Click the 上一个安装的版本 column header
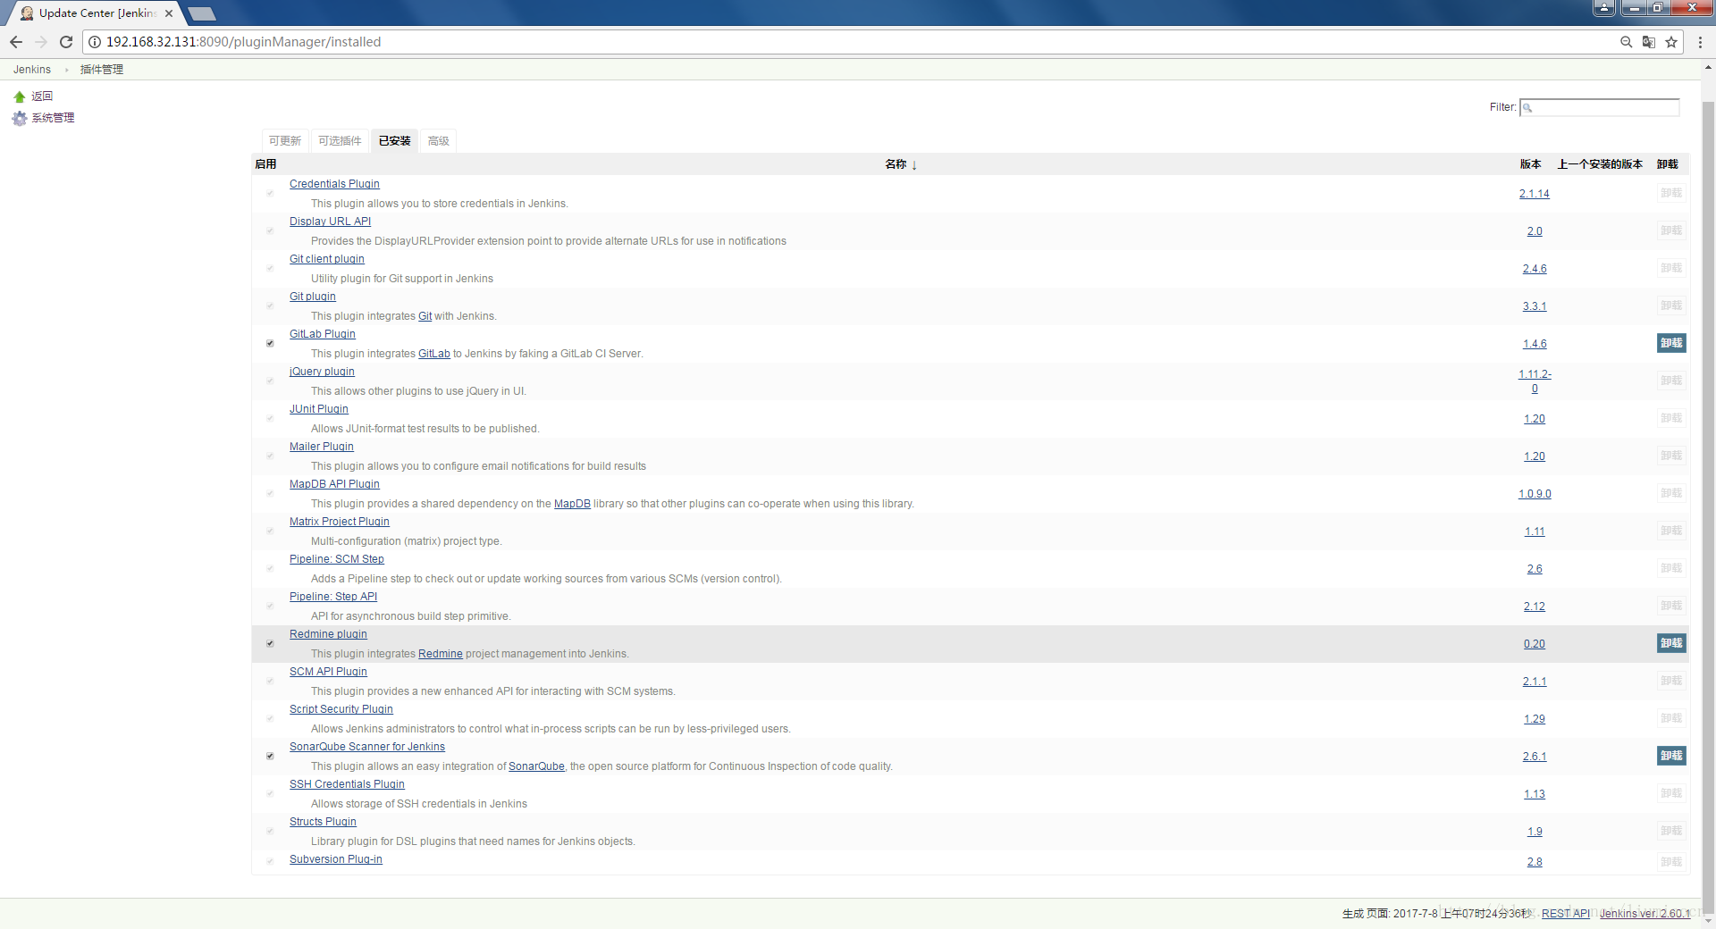Screen dimensions: 1716x929 pos(1600,164)
